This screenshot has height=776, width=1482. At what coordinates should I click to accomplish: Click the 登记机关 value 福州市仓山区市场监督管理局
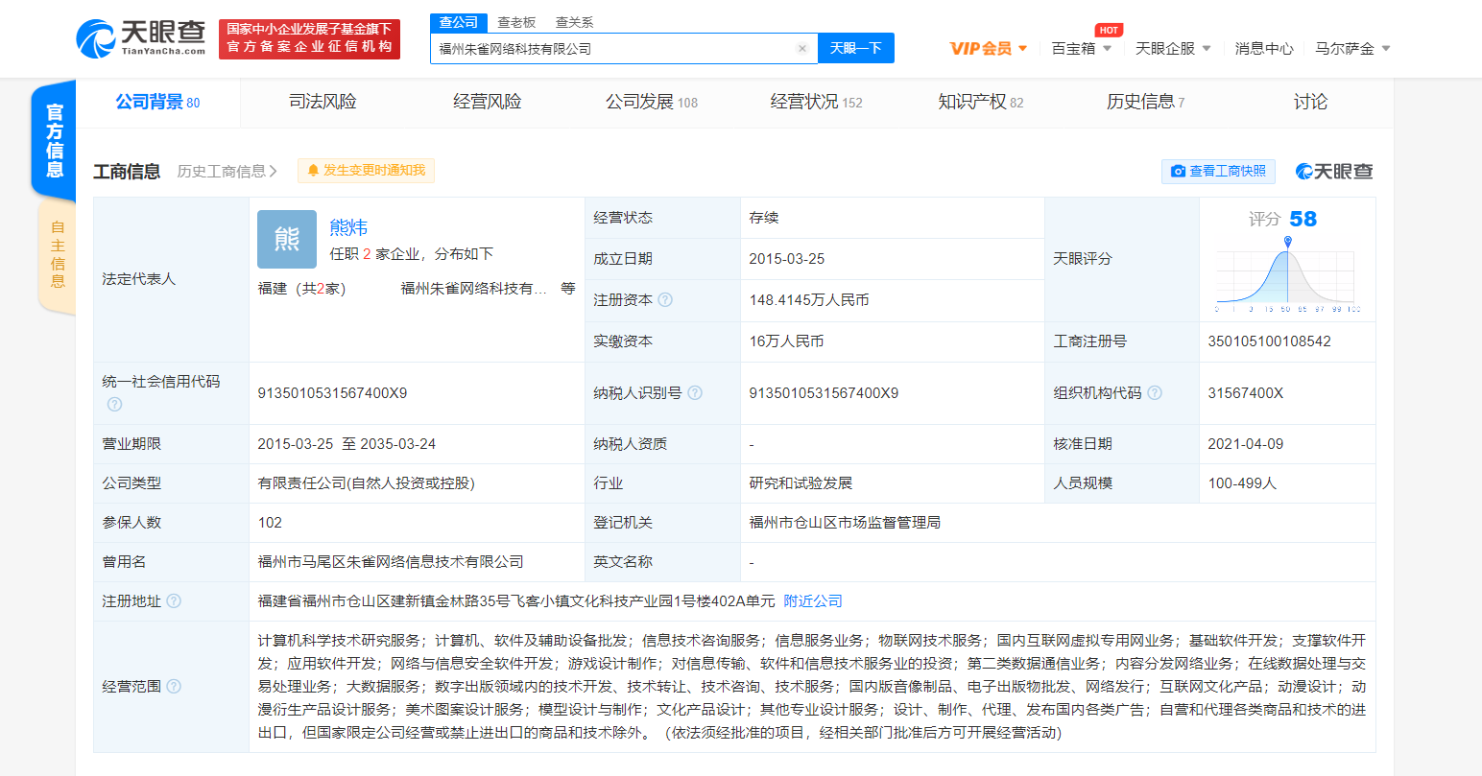[x=845, y=523]
